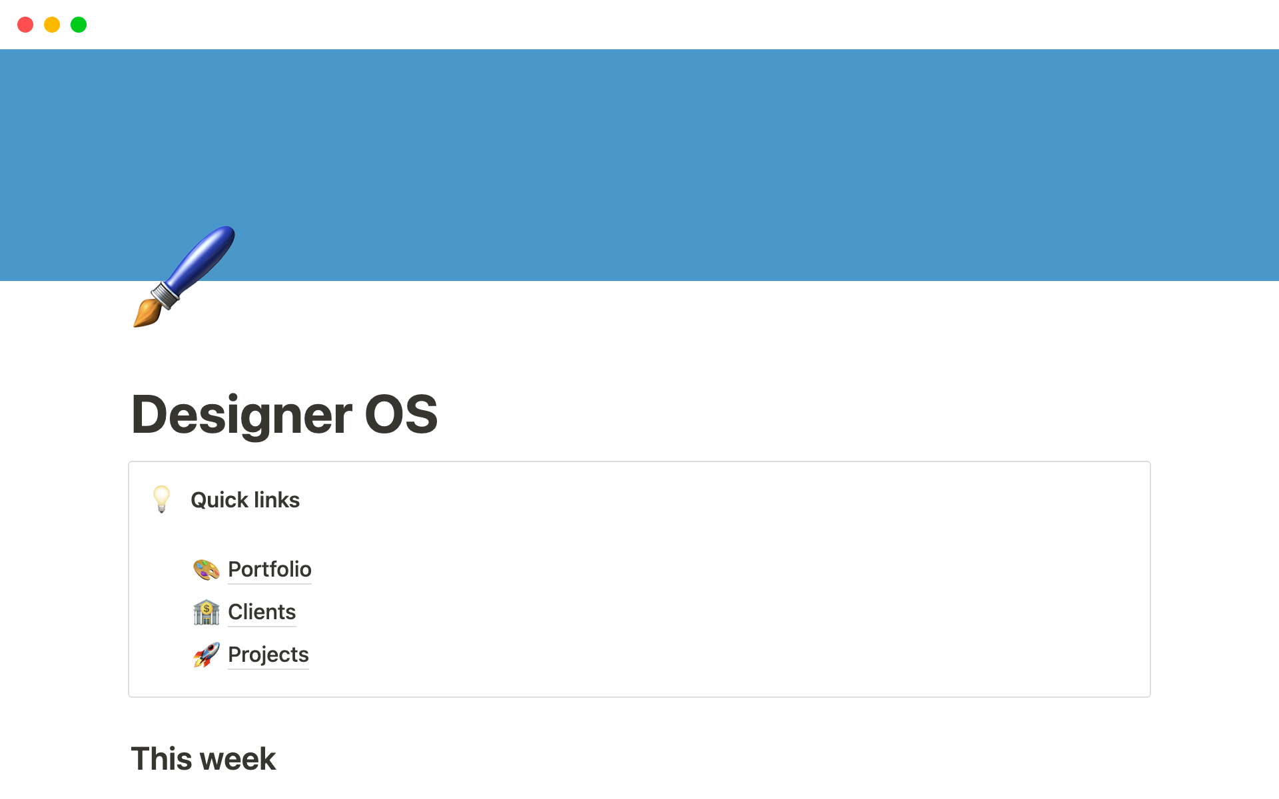Image resolution: width=1279 pixels, height=799 pixels.
Task: Open the Clients page link
Action: [261, 612]
